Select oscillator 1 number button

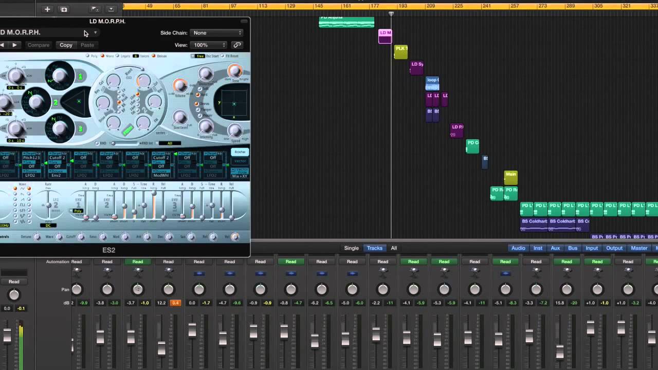[x=80, y=77]
